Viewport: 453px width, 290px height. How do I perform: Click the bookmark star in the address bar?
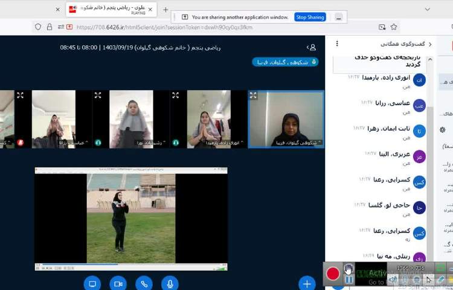point(393,27)
